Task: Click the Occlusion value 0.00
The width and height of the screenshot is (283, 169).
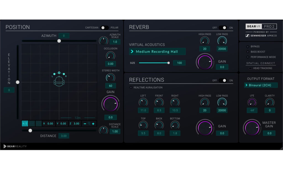Action: (x=111, y=64)
